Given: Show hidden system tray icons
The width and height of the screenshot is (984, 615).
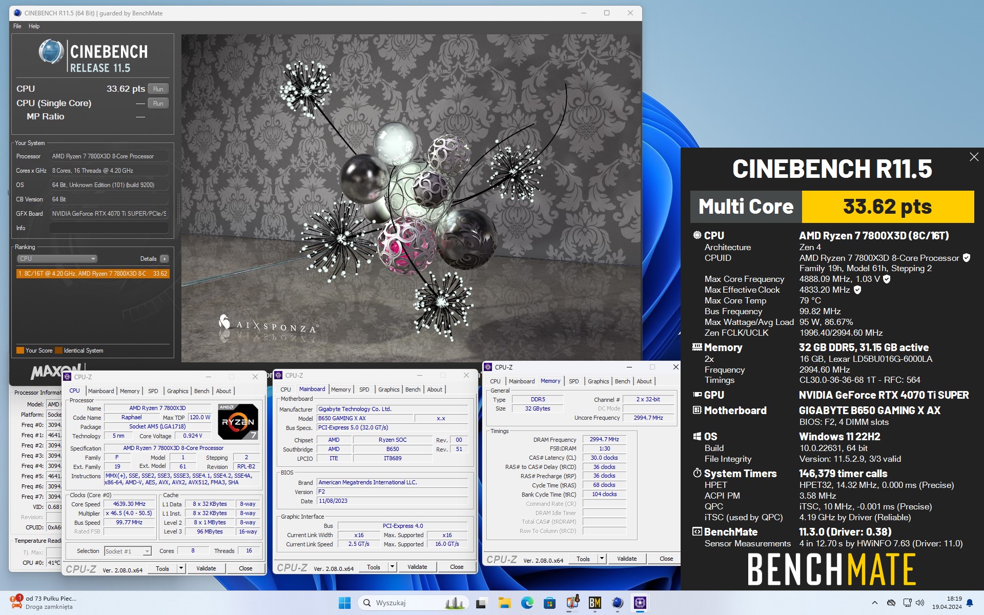Looking at the screenshot, I should (x=874, y=603).
